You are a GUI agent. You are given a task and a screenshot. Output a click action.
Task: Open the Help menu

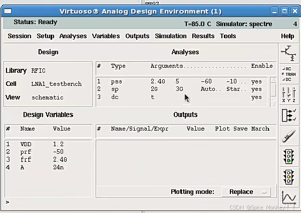click(x=287, y=36)
